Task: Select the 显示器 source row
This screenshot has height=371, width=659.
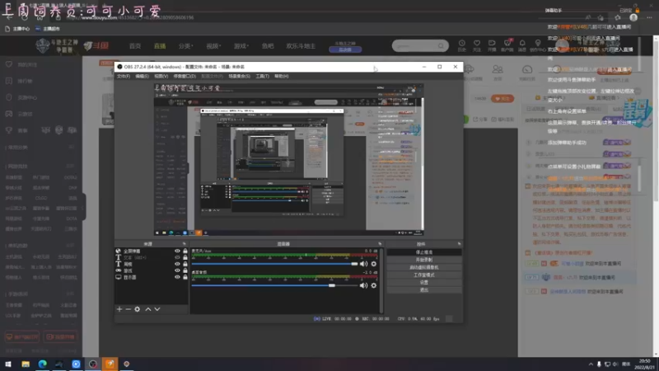Action: 152,277
